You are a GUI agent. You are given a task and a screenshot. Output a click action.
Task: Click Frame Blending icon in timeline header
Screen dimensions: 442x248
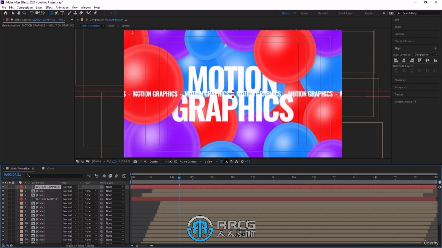[110, 176]
